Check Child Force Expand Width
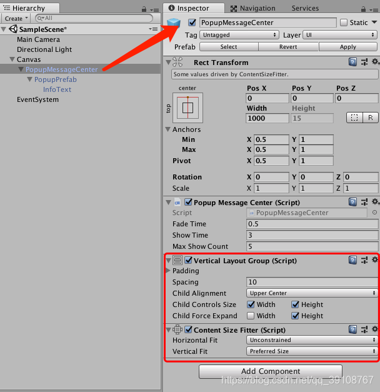The image size is (380, 392). click(251, 316)
